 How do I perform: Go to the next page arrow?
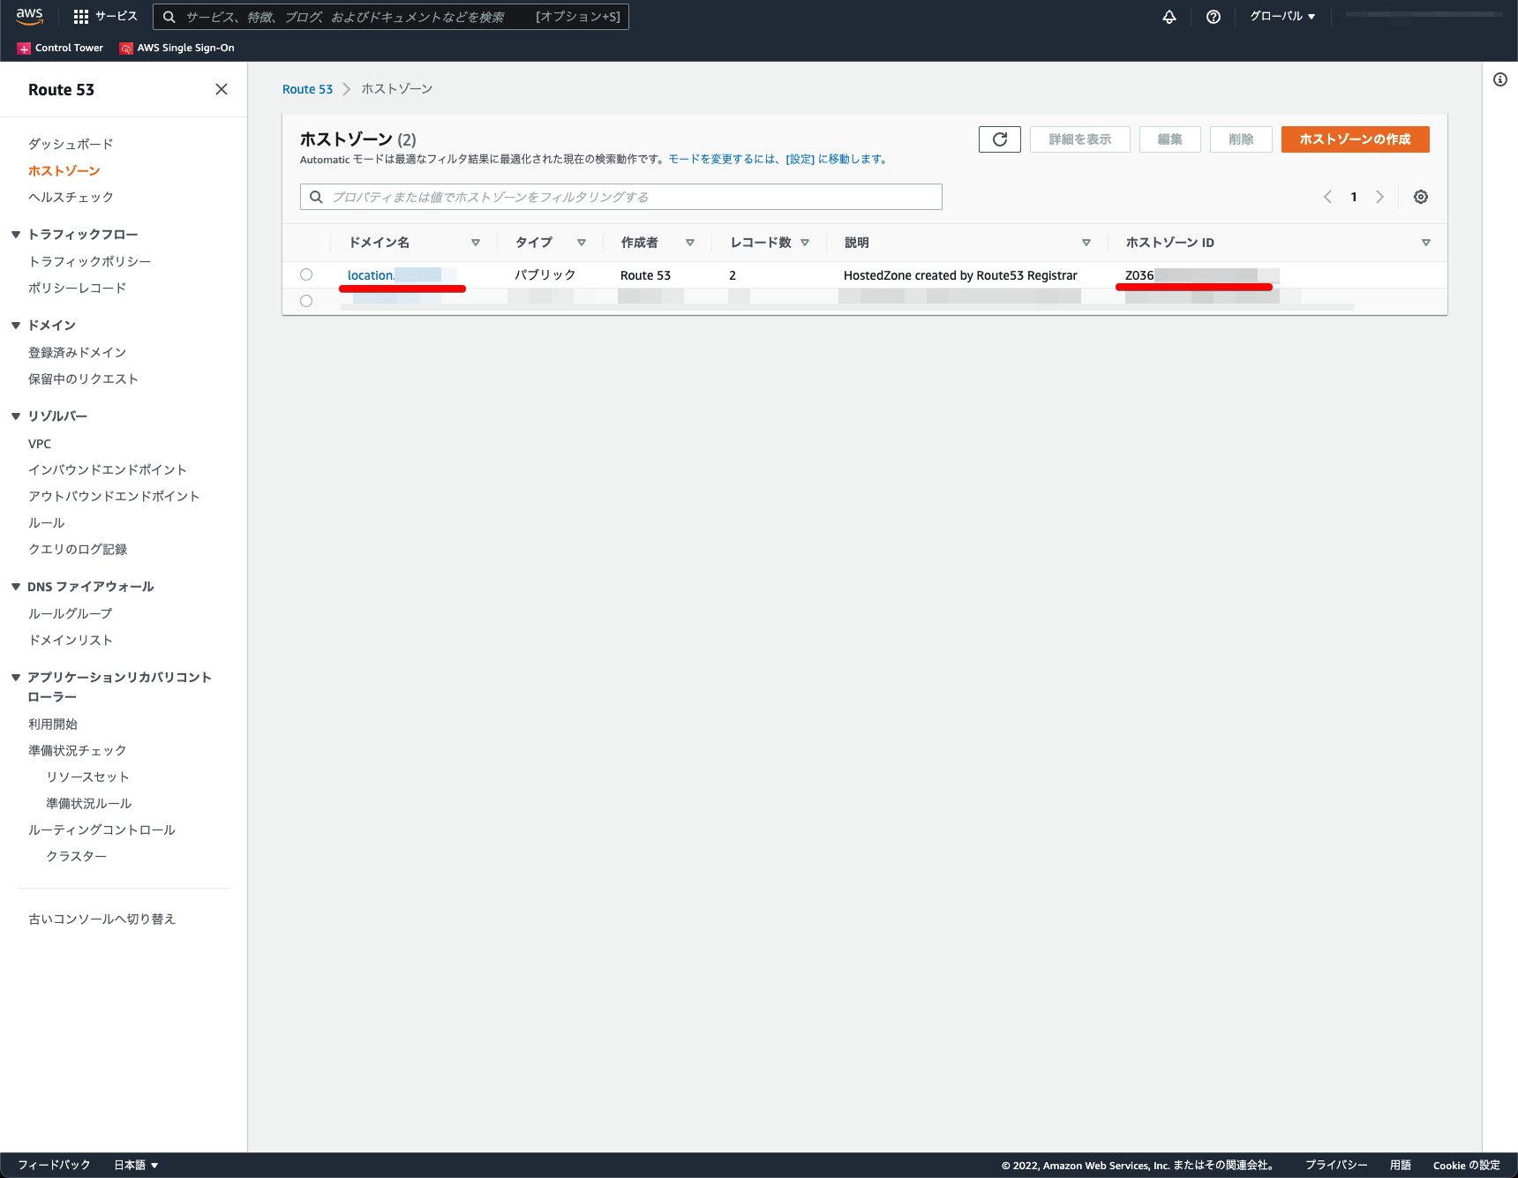coord(1380,197)
